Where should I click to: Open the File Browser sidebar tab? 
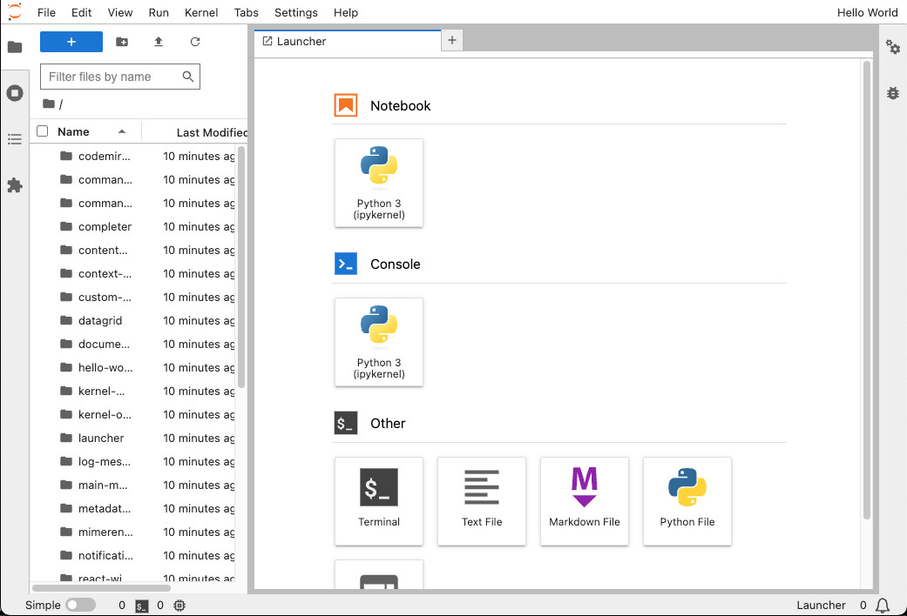pos(15,47)
